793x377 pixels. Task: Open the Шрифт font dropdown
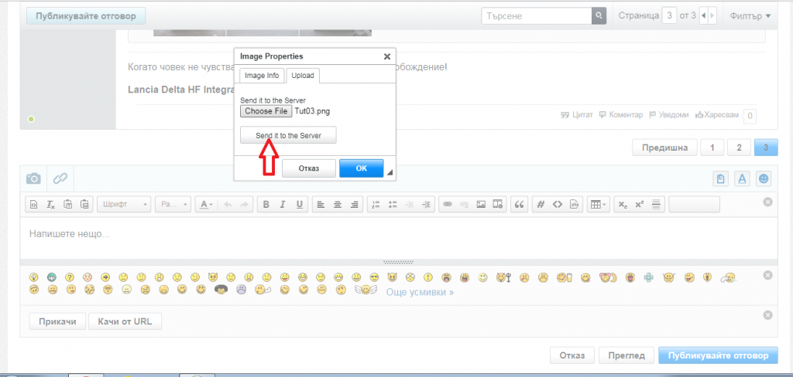coord(125,205)
